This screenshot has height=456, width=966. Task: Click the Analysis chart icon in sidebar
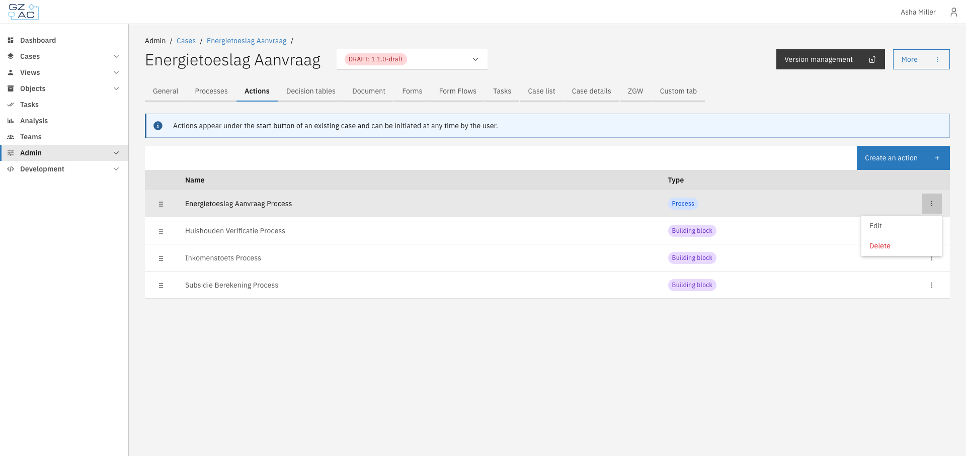click(x=11, y=121)
